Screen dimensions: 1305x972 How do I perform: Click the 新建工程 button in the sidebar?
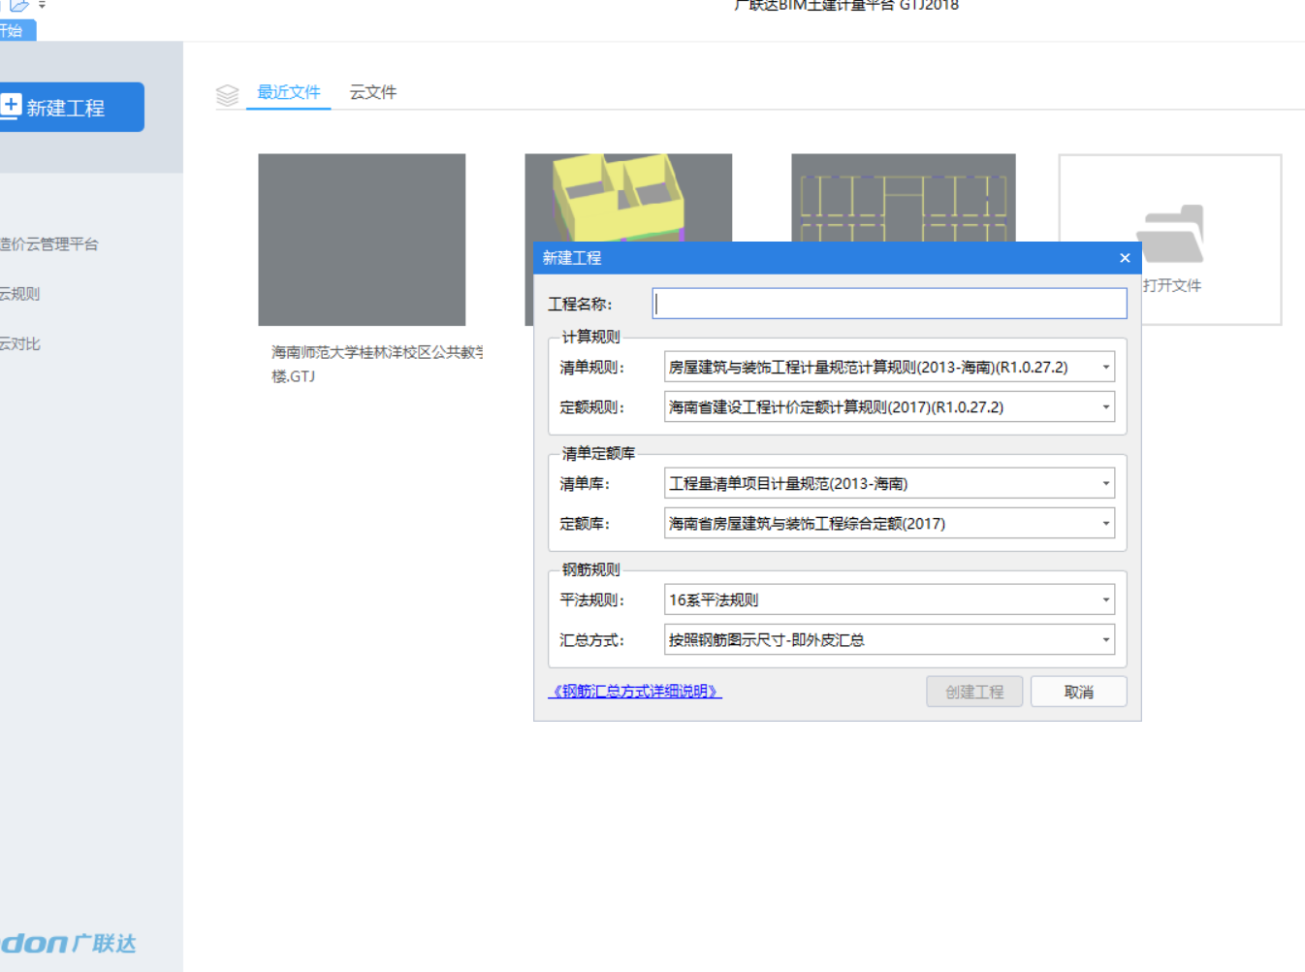click(70, 107)
